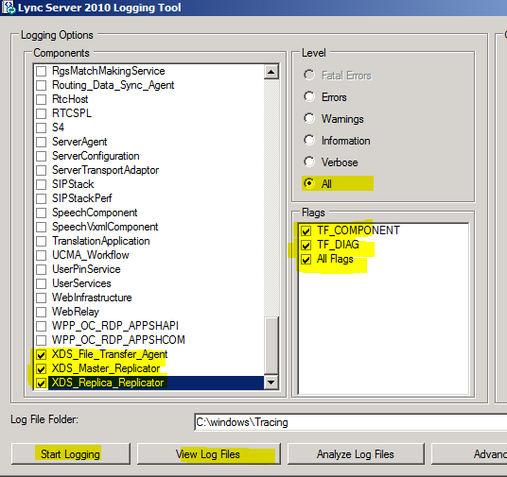Click the components list scrollbar thumb
The width and height of the screenshot is (507, 477).
(x=271, y=346)
